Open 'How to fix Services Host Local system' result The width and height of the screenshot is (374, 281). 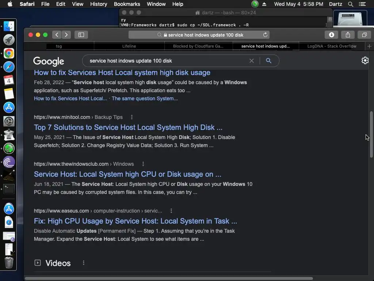122,72
